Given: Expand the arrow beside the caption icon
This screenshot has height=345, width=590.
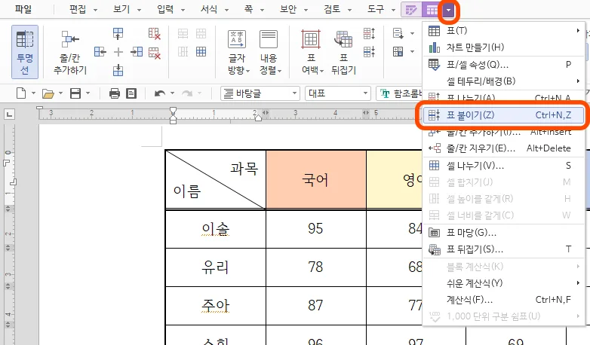Looking at the screenshot, I should [x=412, y=33].
